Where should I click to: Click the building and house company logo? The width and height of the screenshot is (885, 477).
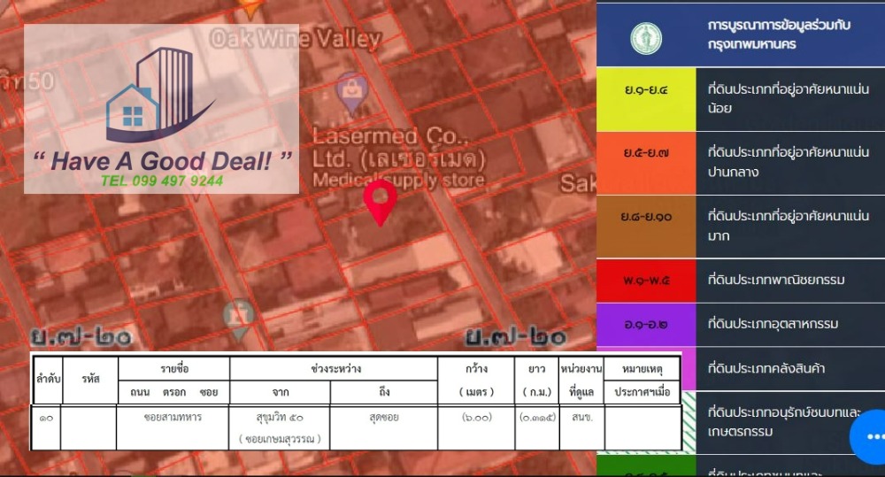point(157,96)
